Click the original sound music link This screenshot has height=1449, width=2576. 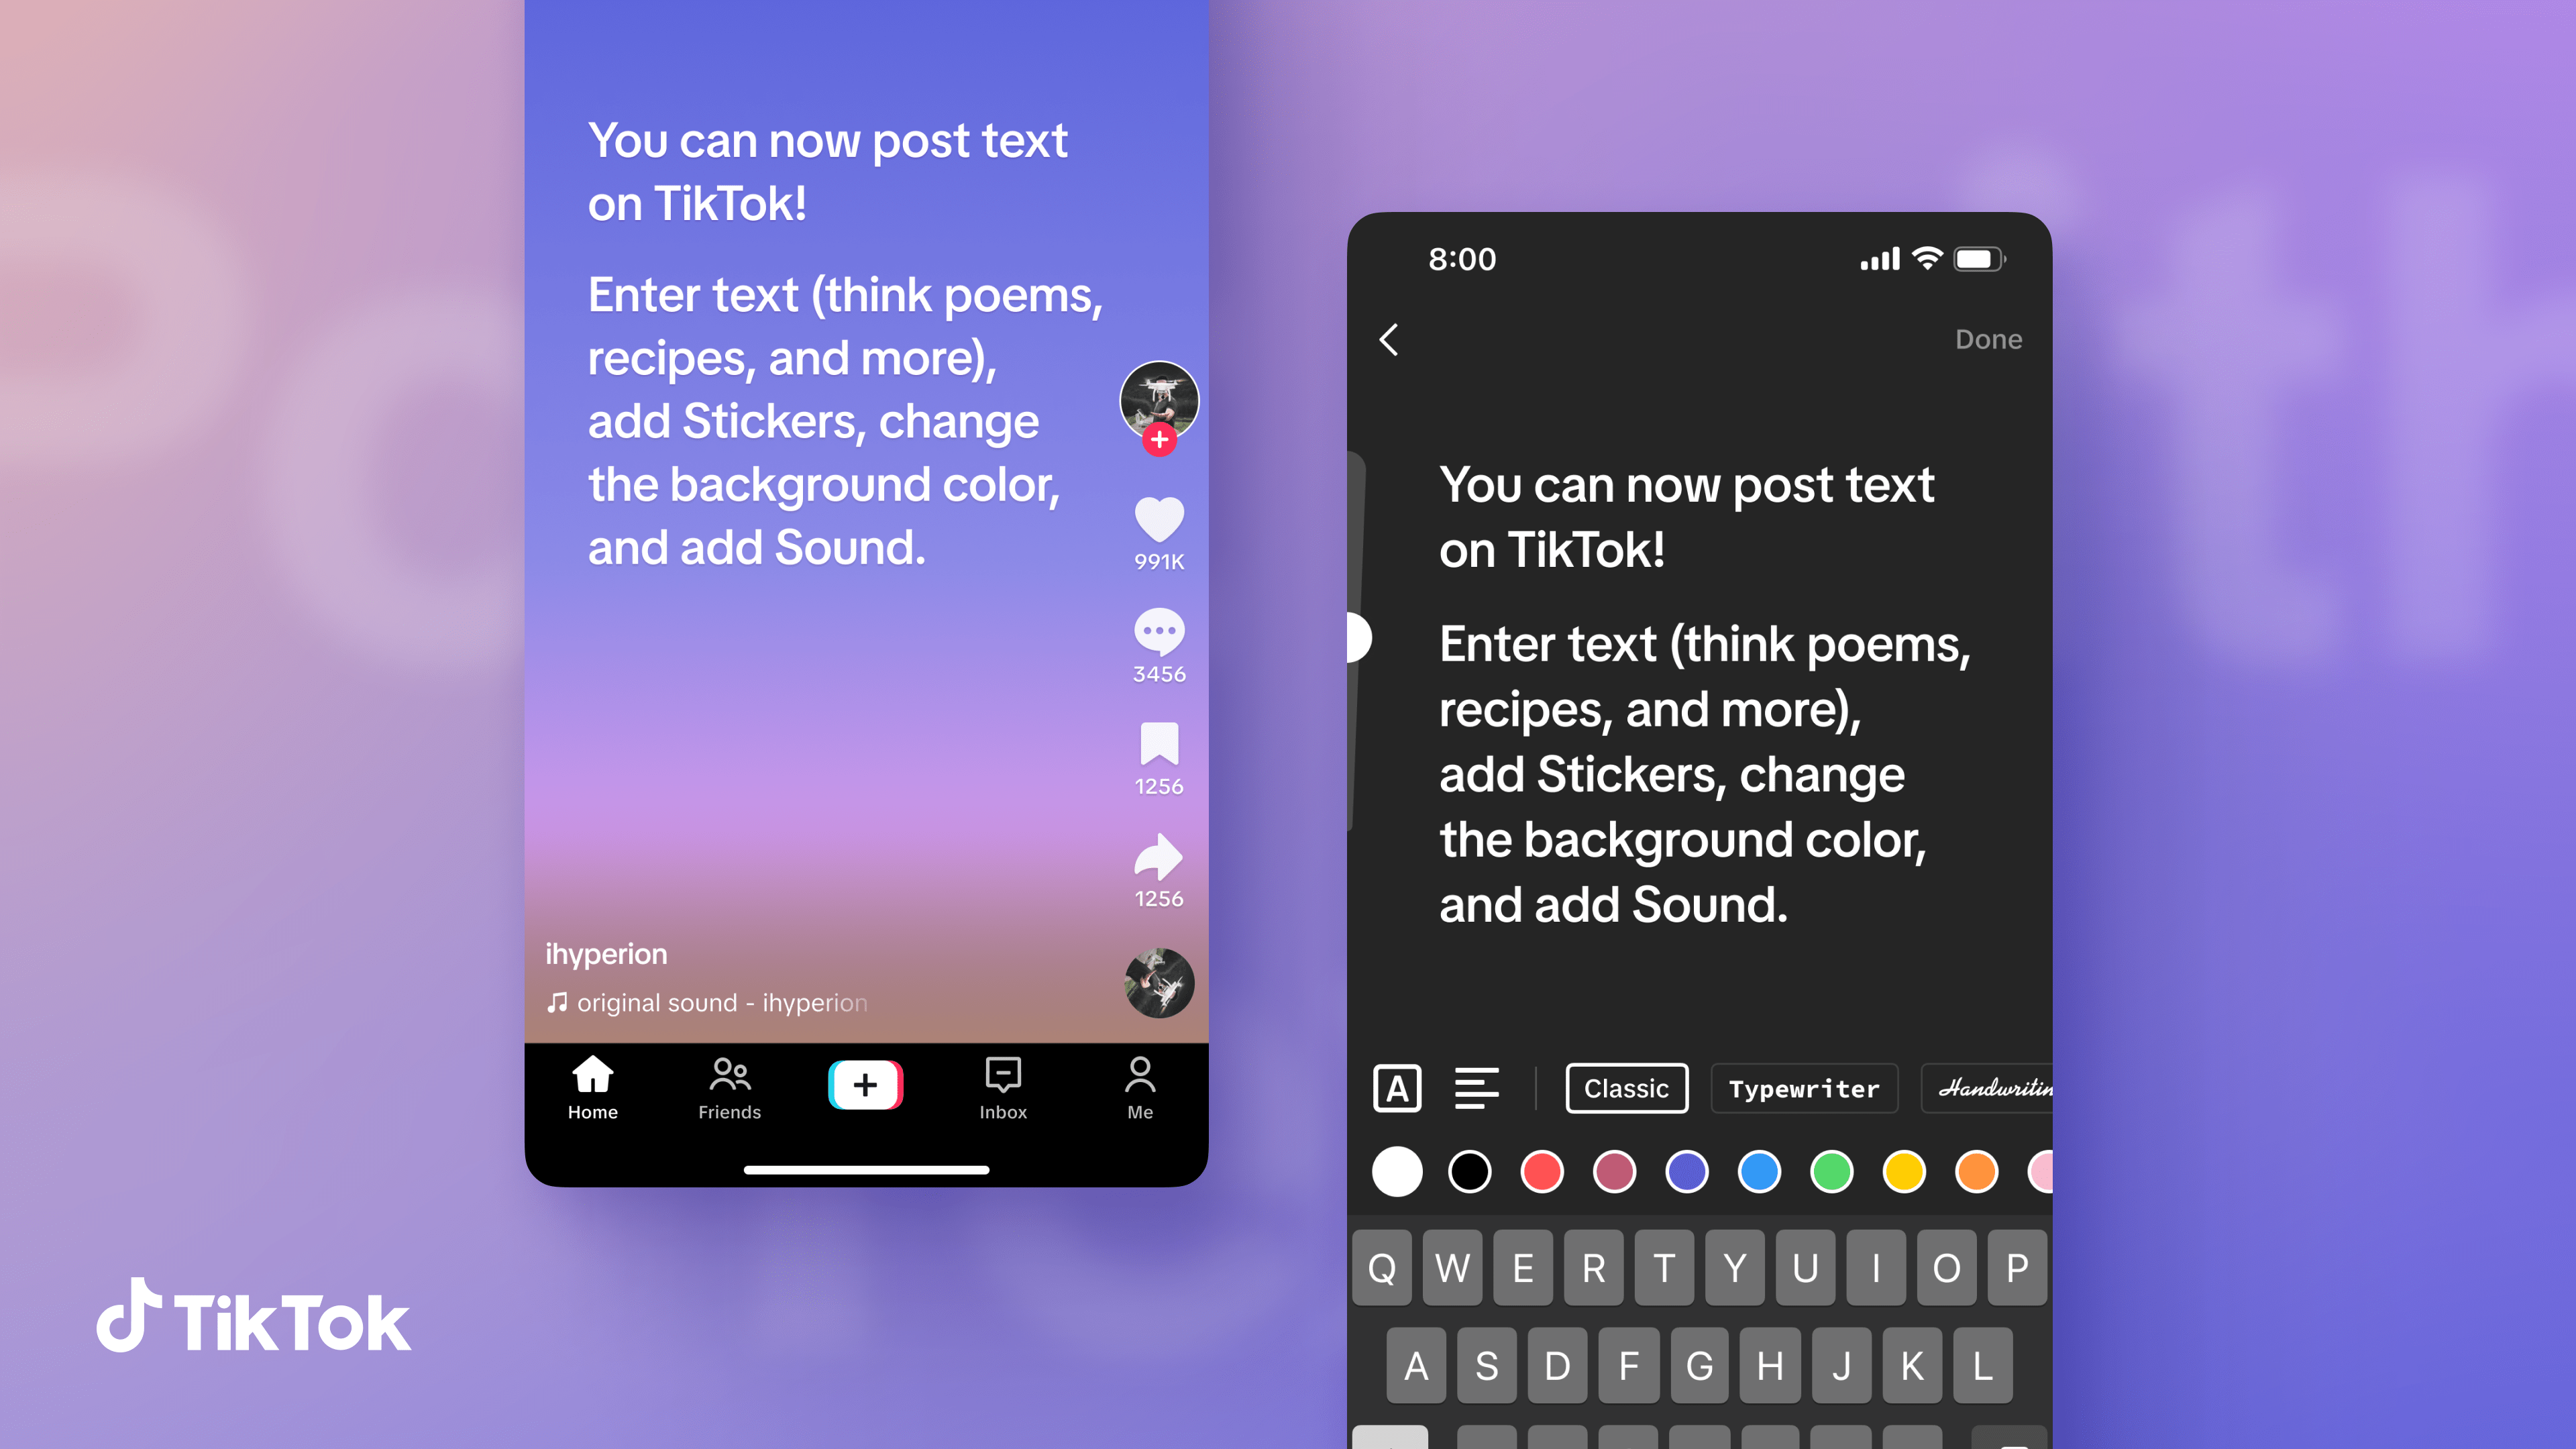coord(706,1003)
